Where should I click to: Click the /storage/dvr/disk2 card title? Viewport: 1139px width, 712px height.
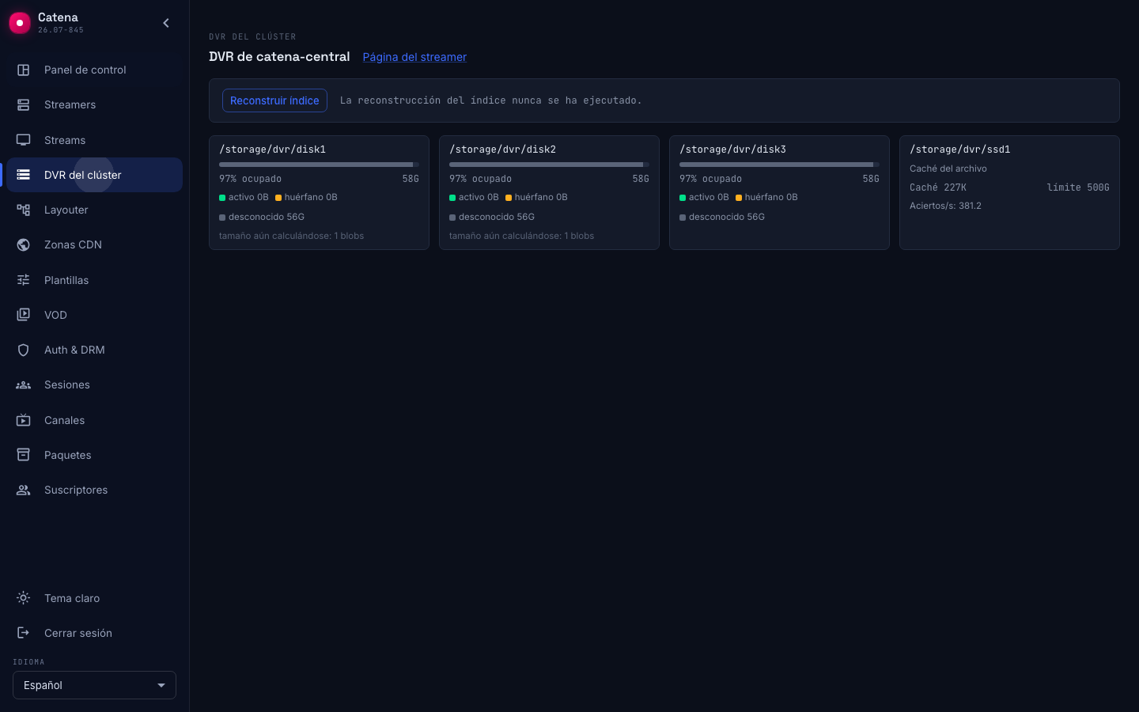coord(502,150)
